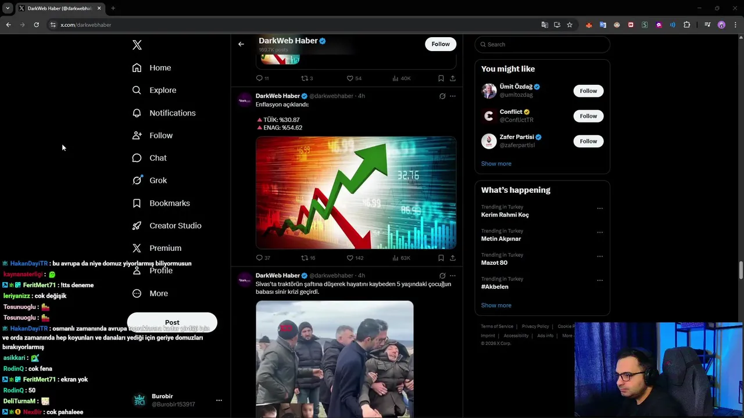Go back with the profile header arrow
The width and height of the screenshot is (744, 418).
(241, 44)
